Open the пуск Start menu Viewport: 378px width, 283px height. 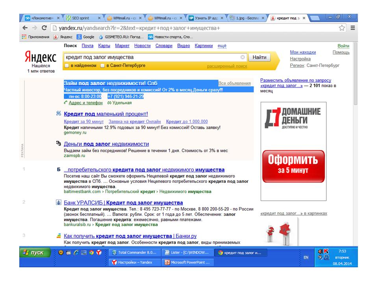pos(35,252)
